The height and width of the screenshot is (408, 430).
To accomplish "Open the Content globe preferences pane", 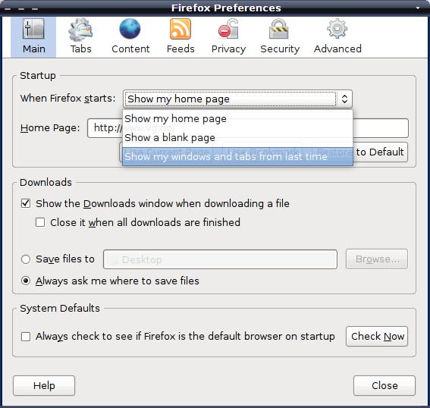I will [130, 36].
